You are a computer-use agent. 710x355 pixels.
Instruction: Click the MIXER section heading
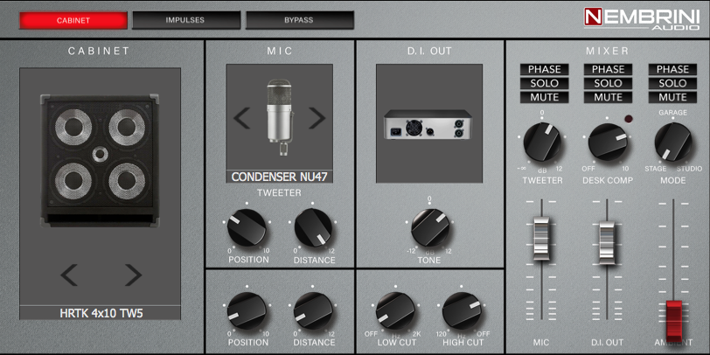pos(608,52)
